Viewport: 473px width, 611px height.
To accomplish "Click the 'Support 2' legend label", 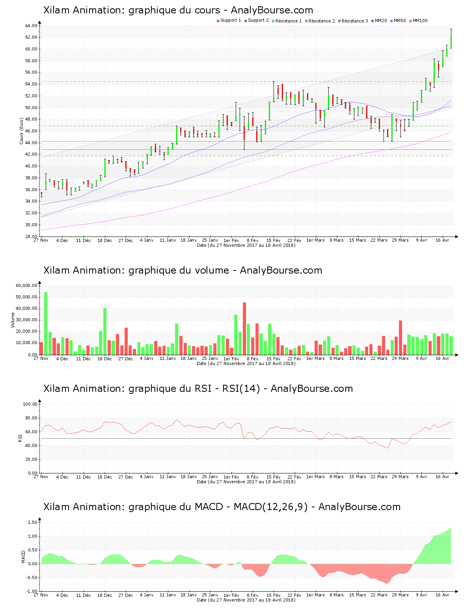I will (258, 20).
